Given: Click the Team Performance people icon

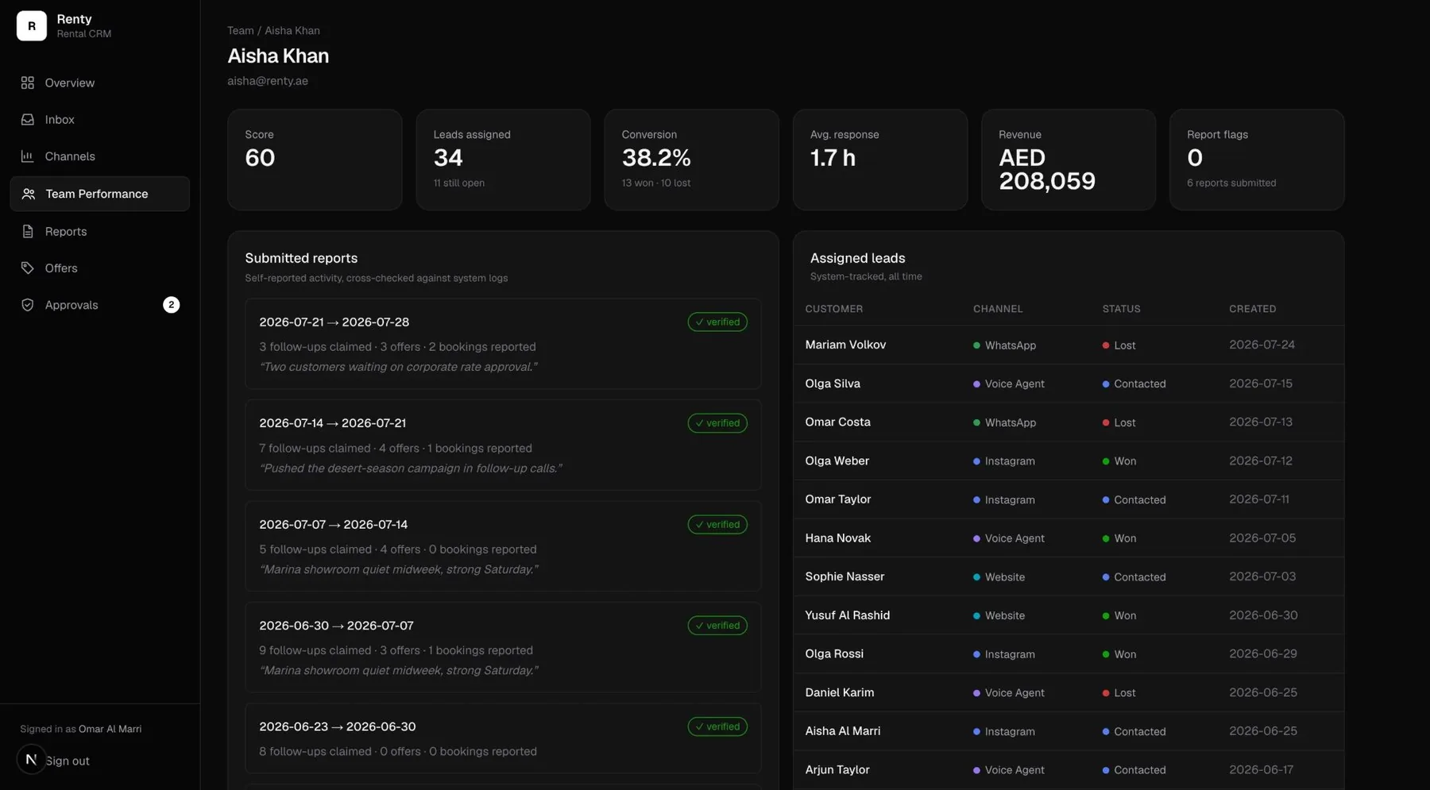Looking at the screenshot, I should click(x=29, y=194).
